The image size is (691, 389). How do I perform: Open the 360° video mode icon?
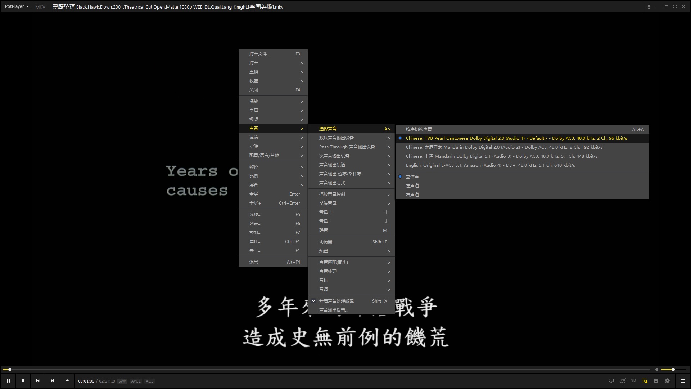click(x=623, y=381)
